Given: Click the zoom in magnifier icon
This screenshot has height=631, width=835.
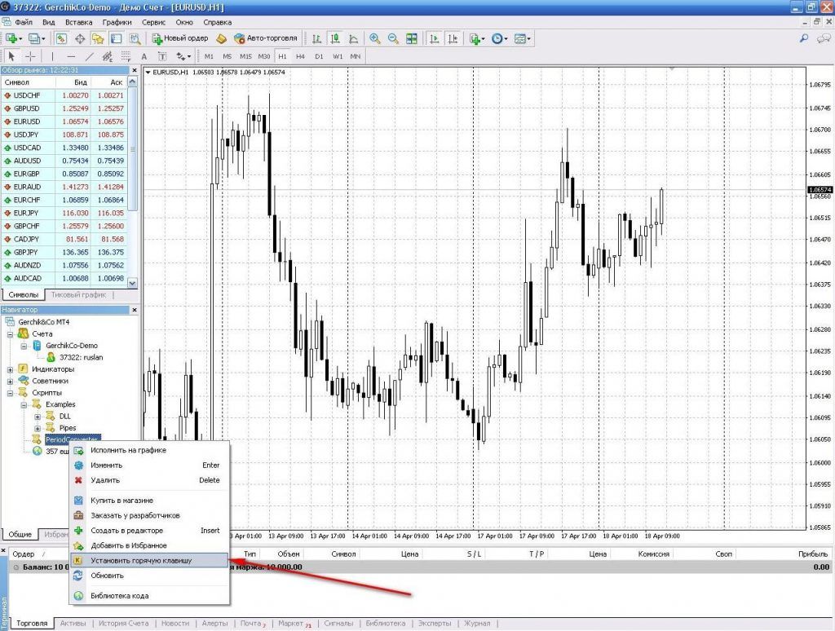Looking at the screenshot, I should pyautogui.click(x=375, y=38).
